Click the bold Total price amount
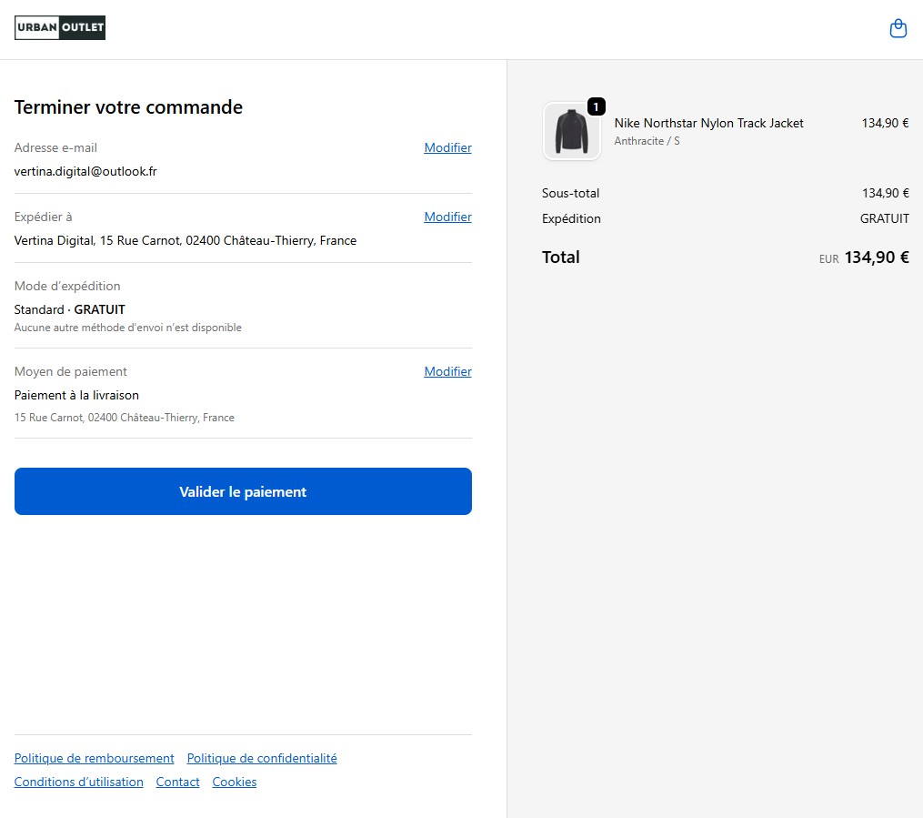This screenshot has width=923, height=818. click(x=876, y=258)
